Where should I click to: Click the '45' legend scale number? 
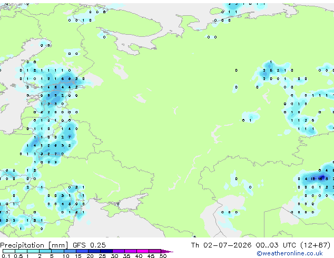pyautogui.click(x=151, y=256)
